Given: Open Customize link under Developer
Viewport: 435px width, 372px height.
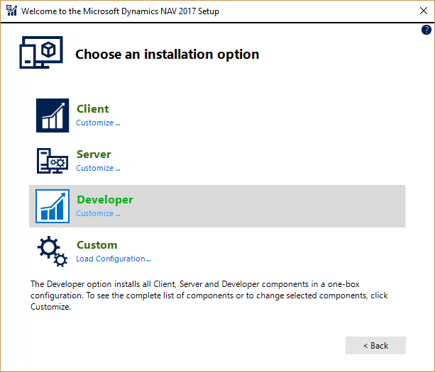Looking at the screenshot, I should point(98,213).
